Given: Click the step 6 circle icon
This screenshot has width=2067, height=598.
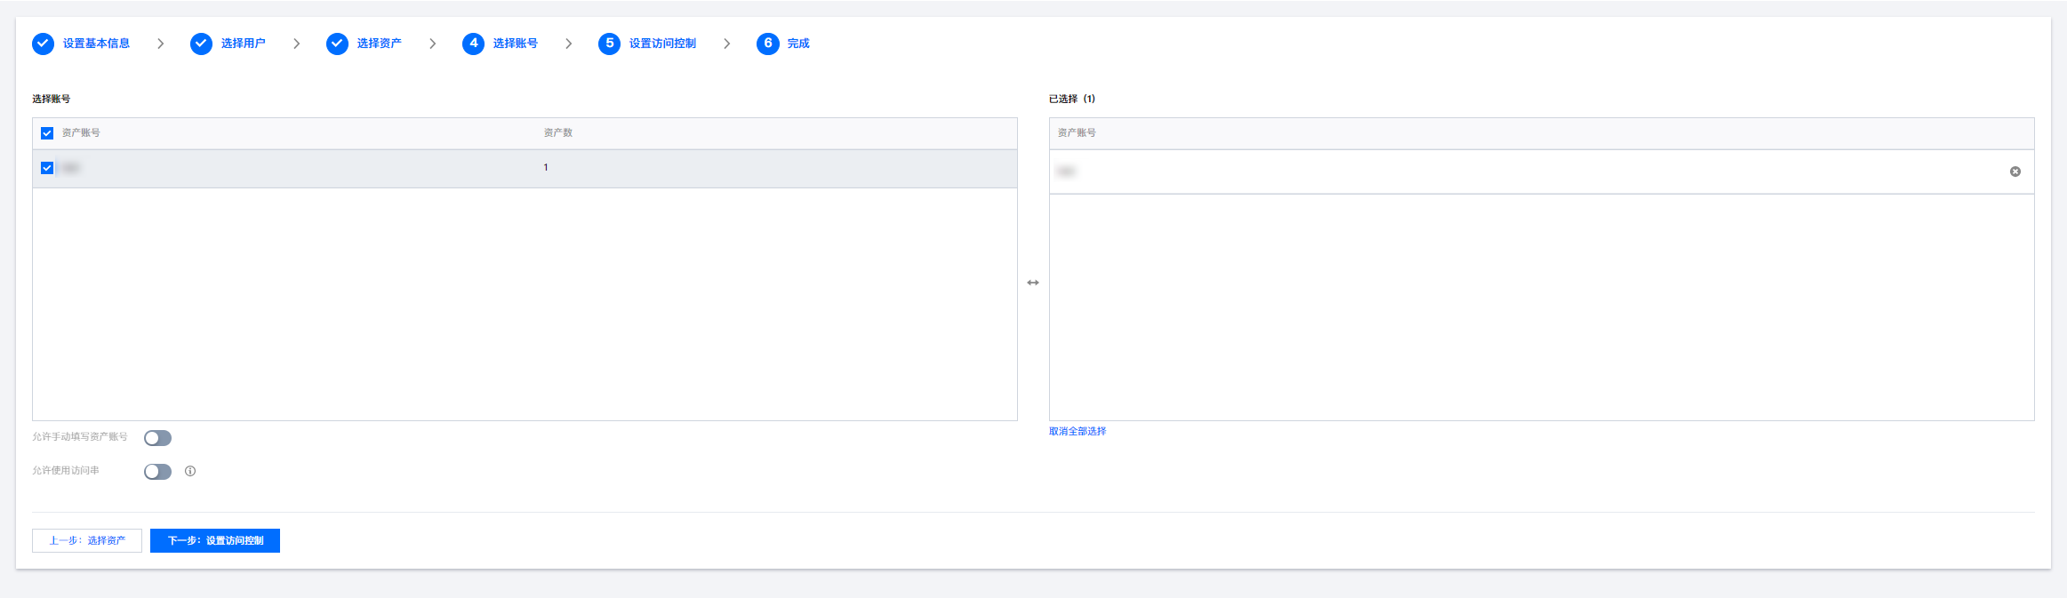Looking at the screenshot, I should pos(767,44).
